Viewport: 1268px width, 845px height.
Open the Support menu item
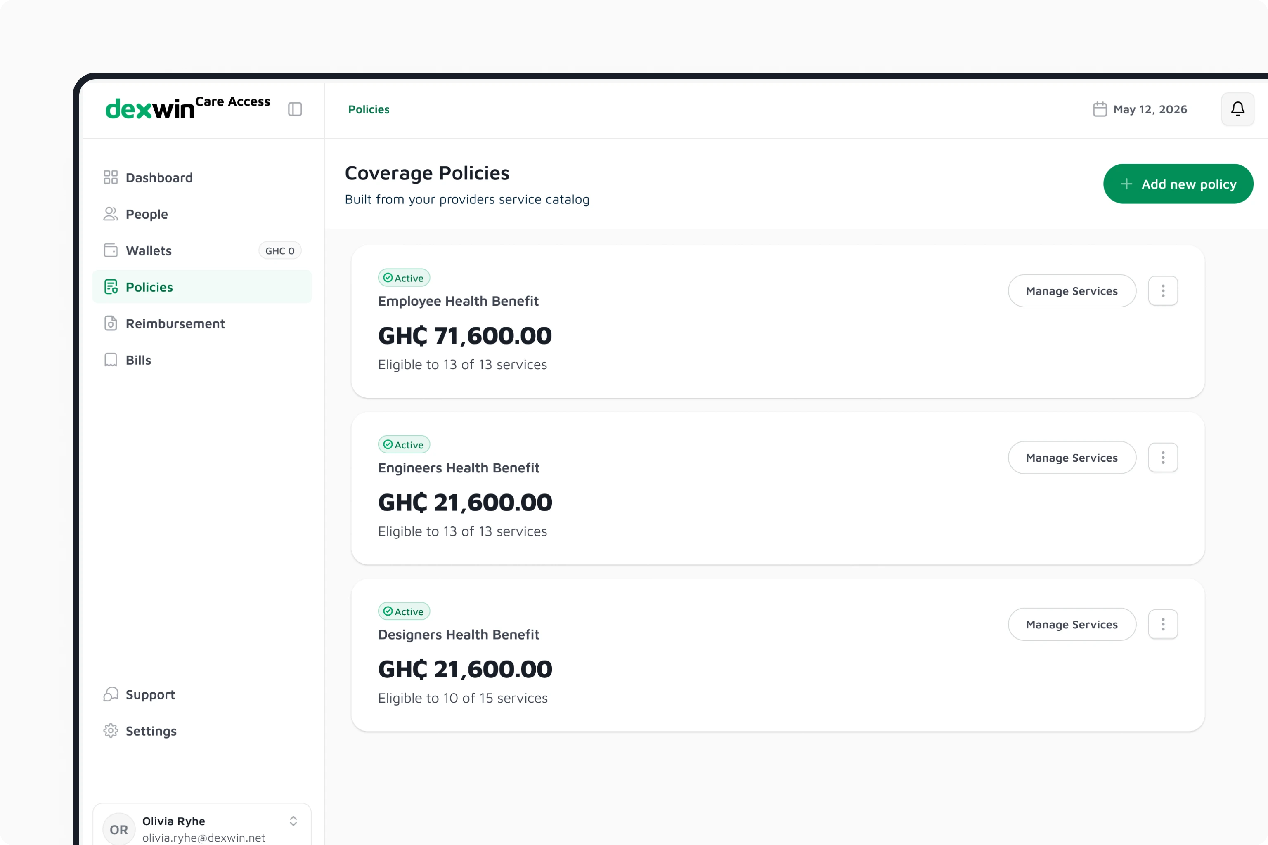click(x=202, y=694)
